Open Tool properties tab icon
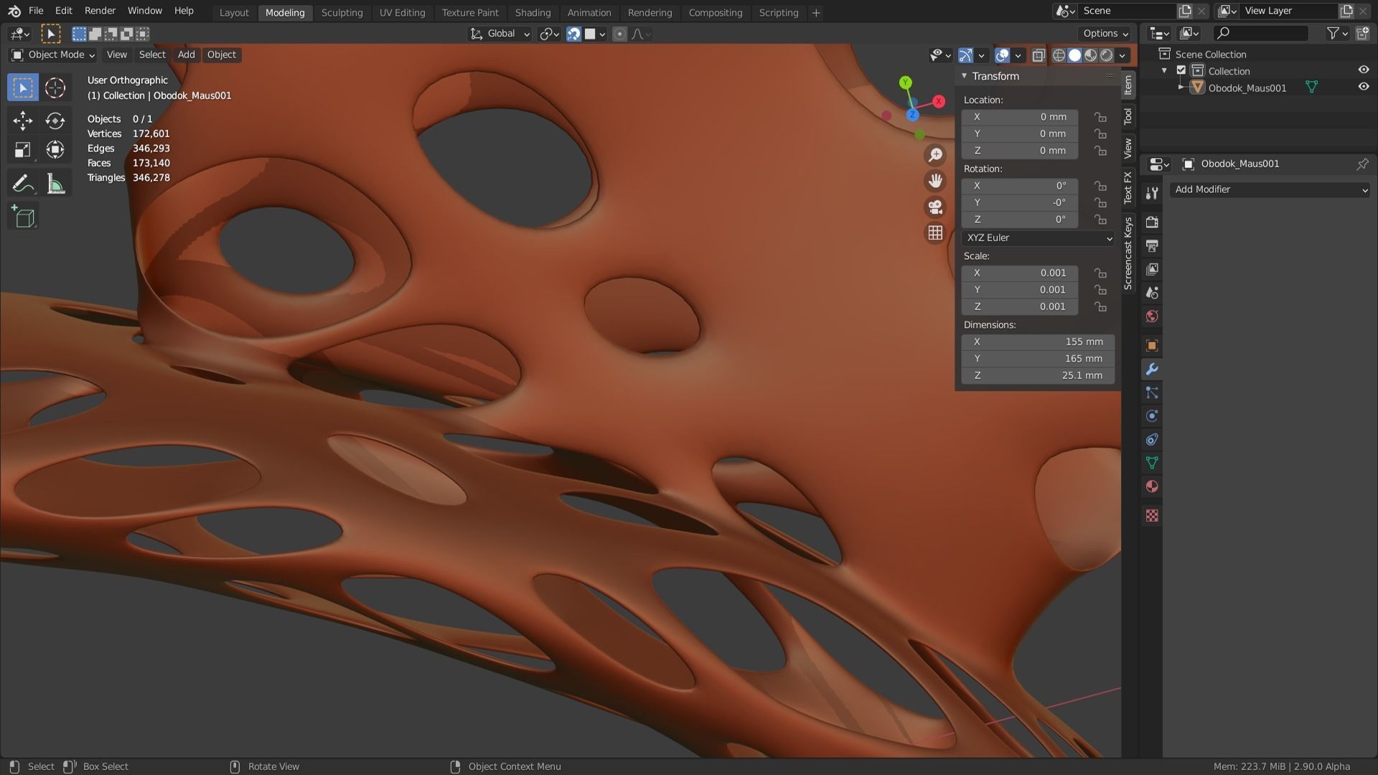 tap(1152, 194)
